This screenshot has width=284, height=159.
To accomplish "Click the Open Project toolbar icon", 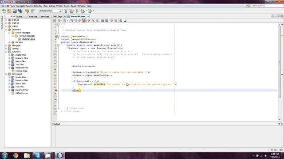I will tap(15, 11).
